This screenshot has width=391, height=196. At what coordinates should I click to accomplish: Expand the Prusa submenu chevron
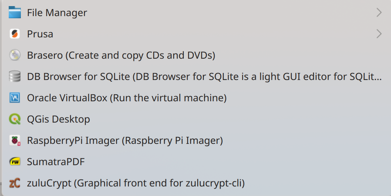point(379,34)
